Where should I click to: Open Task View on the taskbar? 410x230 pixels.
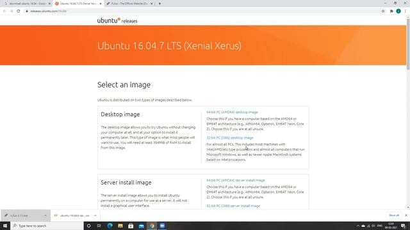coord(99,226)
